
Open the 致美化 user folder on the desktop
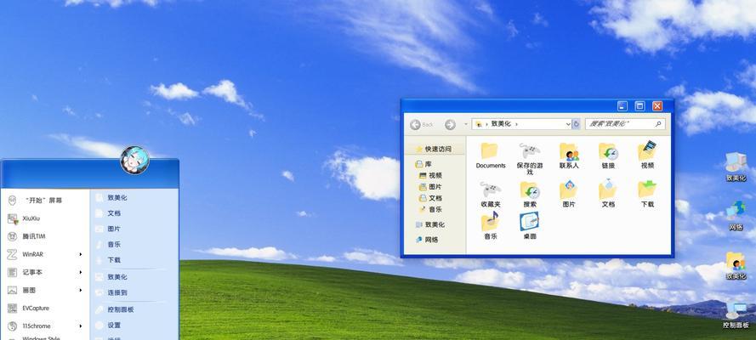[736, 265]
